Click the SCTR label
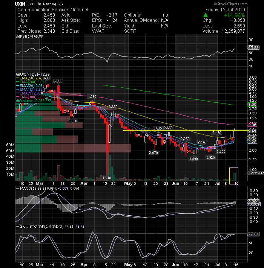264x268 pixels. 131,31
